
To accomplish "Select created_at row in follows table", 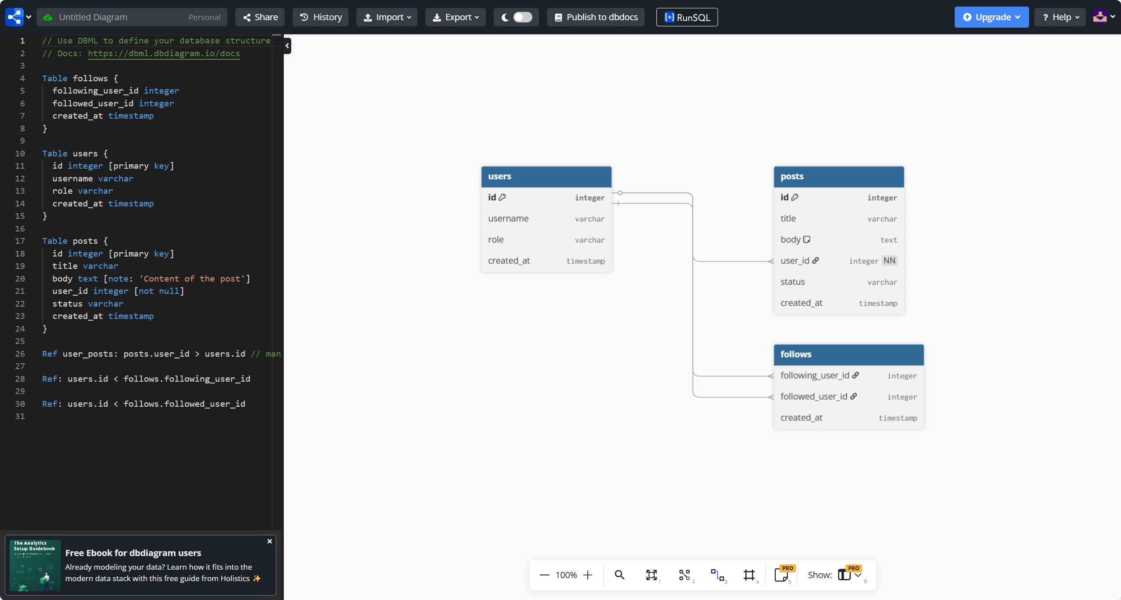I will point(849,418).
